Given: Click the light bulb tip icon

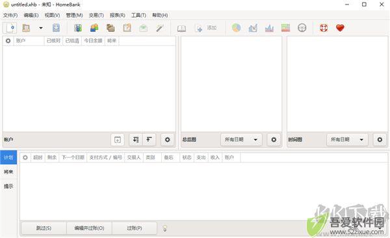Looking at the screenshot, I should pos(164,228).
